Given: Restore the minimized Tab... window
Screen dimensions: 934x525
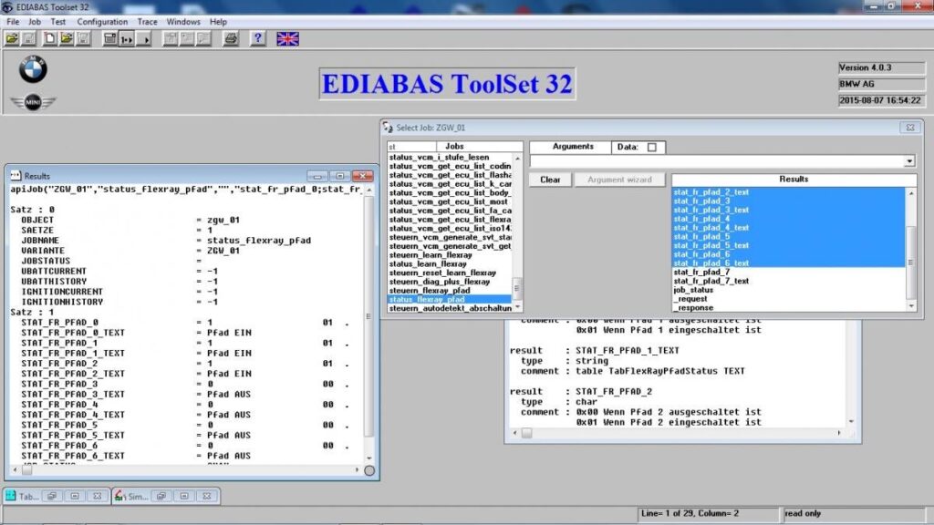Looking at the screenshot, I should pyautogui.click(x=52, y=496).
